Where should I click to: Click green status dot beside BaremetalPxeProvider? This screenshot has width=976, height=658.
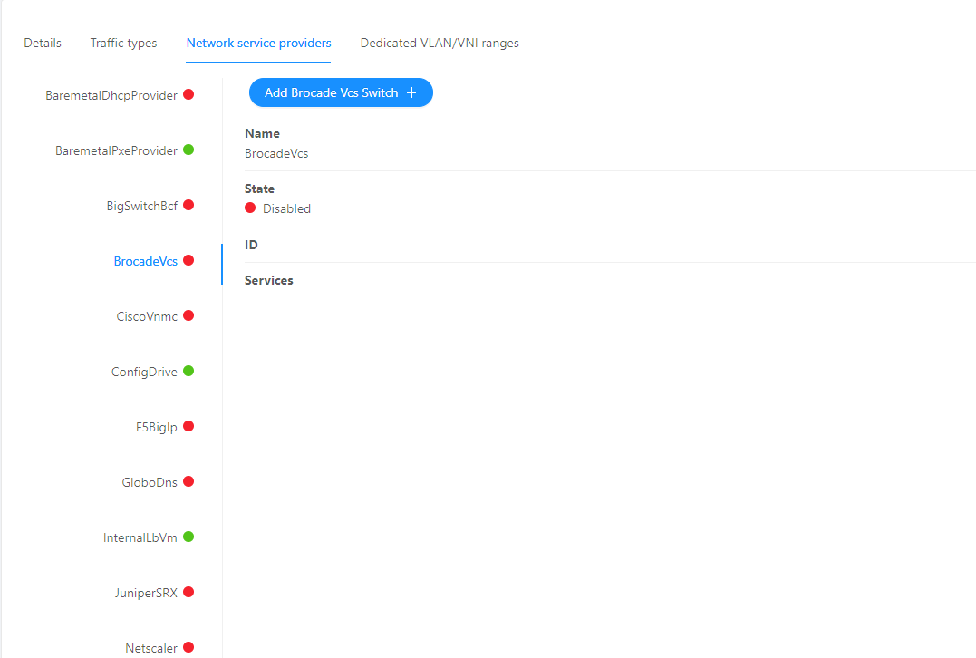coord(188,150)
